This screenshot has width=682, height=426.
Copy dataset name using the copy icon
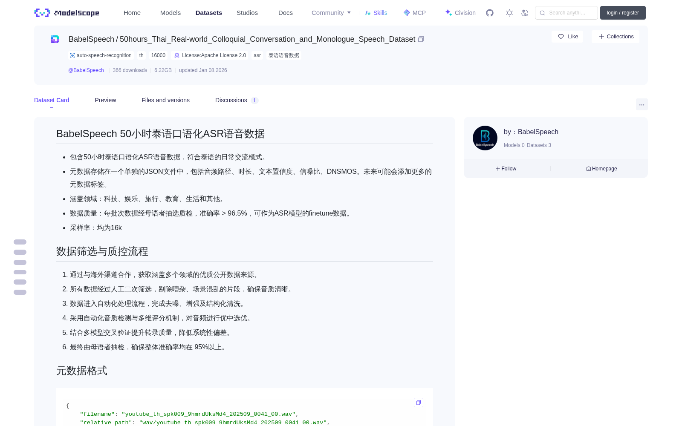tap(421, 39)
